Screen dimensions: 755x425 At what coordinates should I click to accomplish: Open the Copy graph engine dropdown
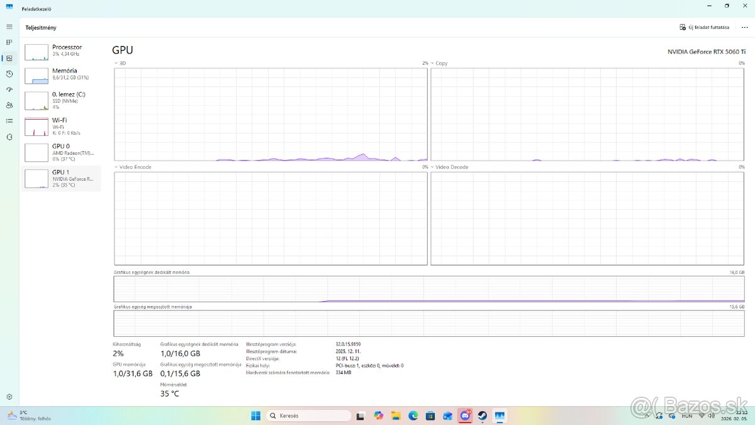(x=433, y=64)
